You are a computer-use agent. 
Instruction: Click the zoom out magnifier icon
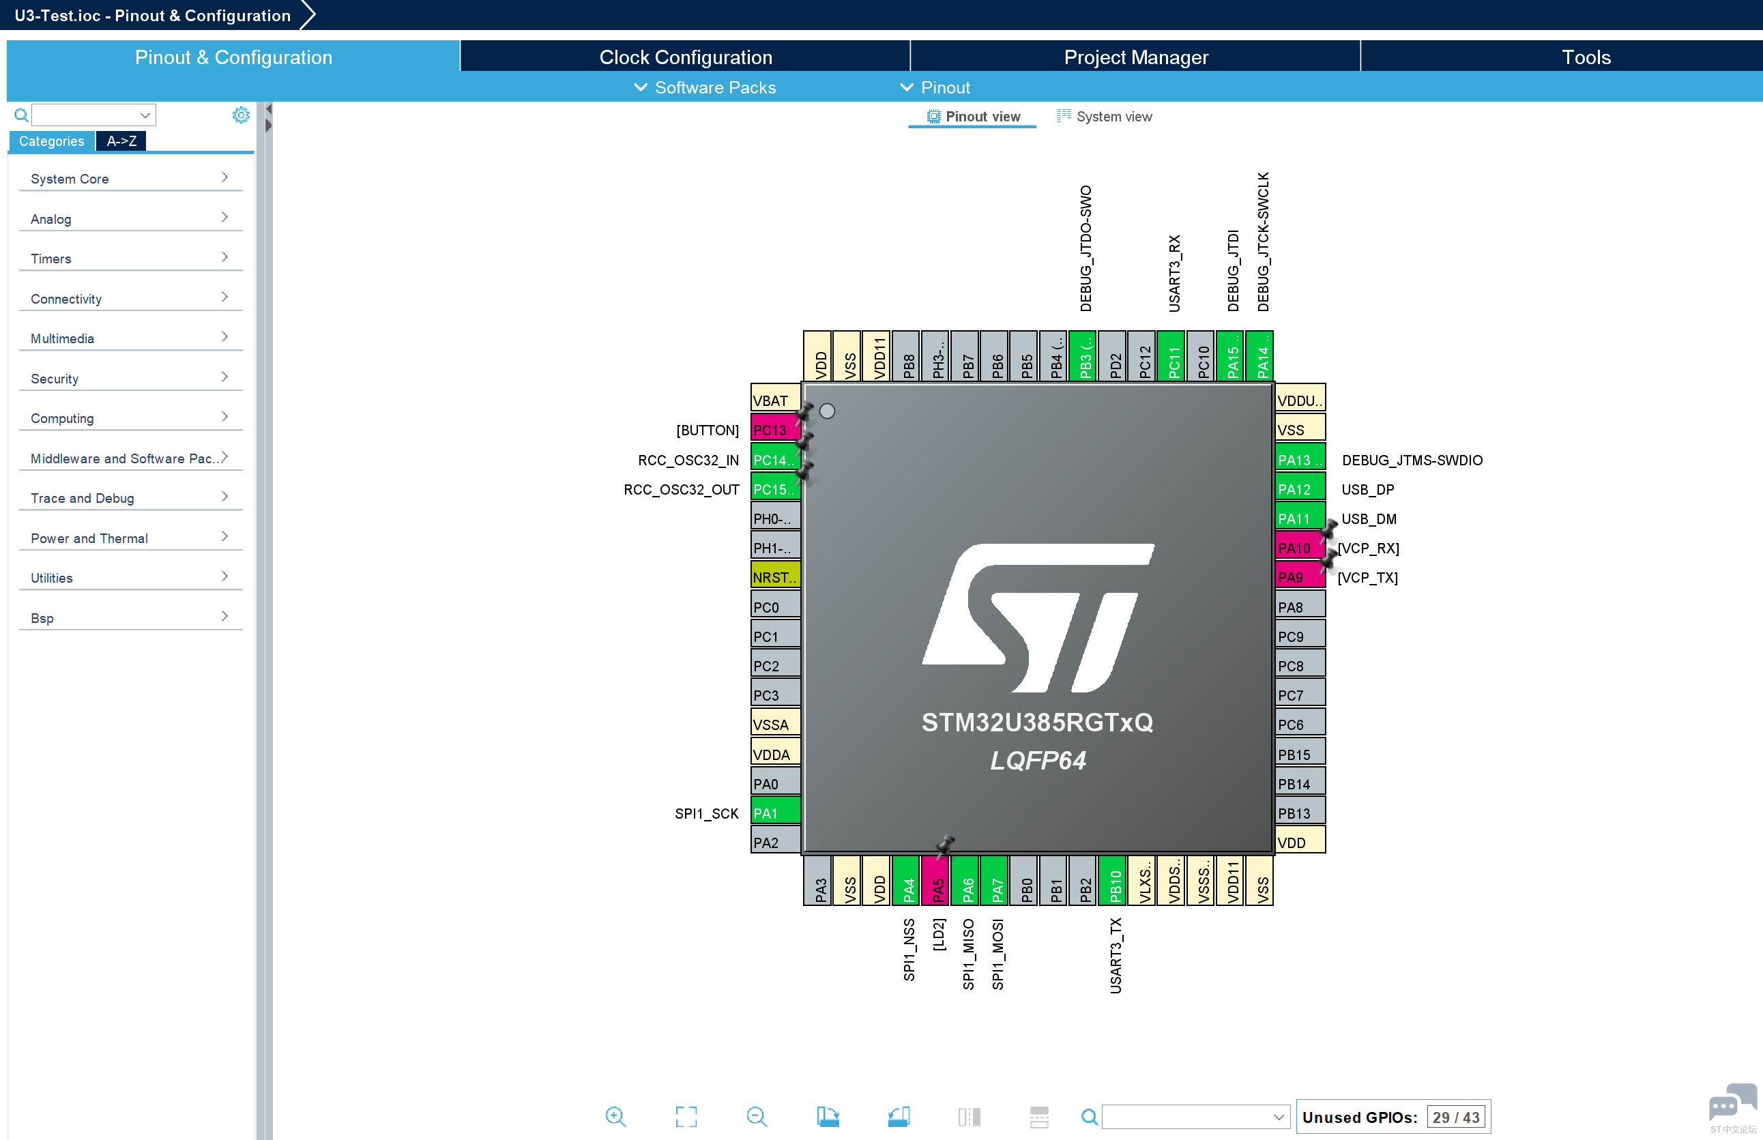pyautogui.click(x=757, y=1116)
